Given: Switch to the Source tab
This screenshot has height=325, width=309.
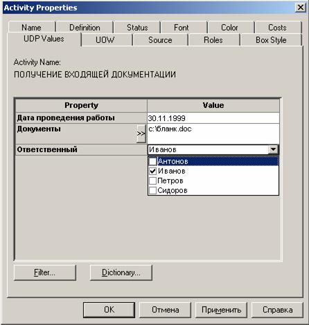Looking at the screenshot, I should click(160, 40).
